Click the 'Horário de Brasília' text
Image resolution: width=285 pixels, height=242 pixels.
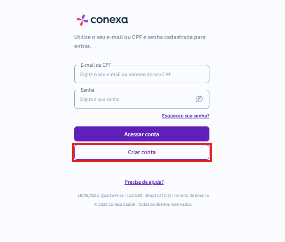coord(192,195)
